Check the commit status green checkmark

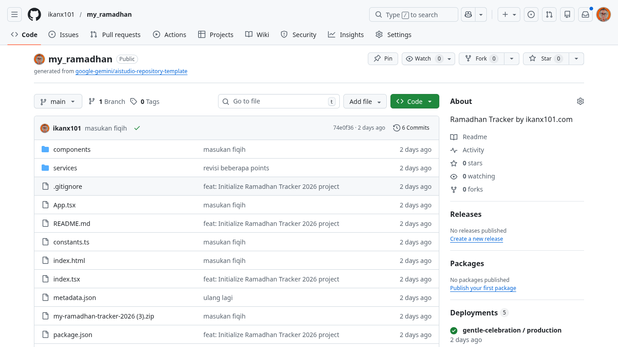tap(137, 128)
